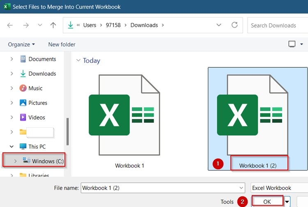
Task: Open recent locations dropdown chevron
Action: coord(40,25)
